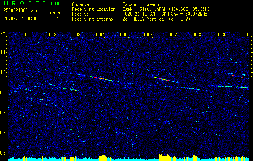Click filename 2508021000.png
The image size is (253, 161).
[21, 11]
